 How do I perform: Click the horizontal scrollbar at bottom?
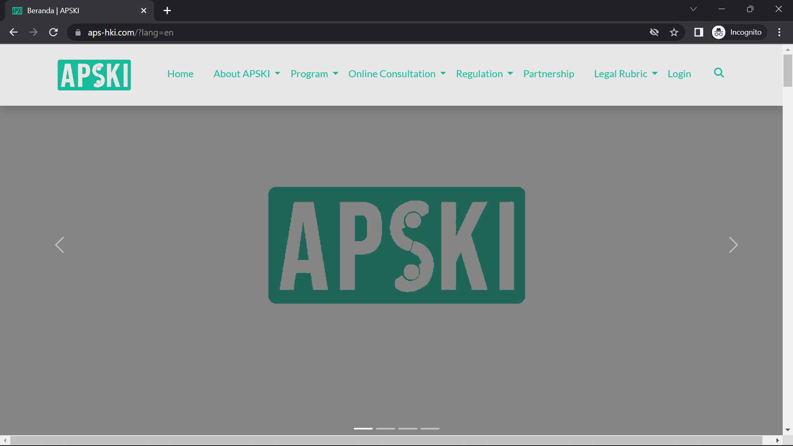(x=386, y=440)
